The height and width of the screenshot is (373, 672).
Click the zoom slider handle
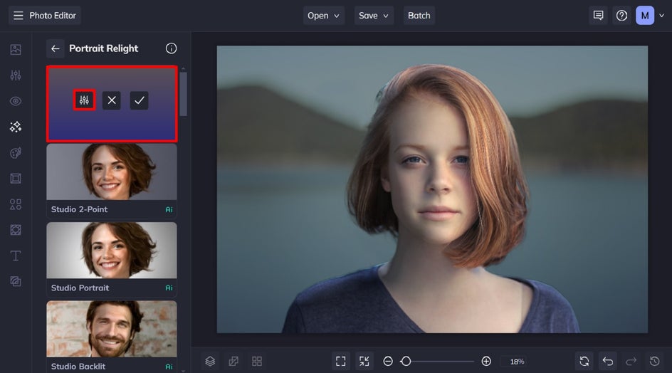coord(406,361)
